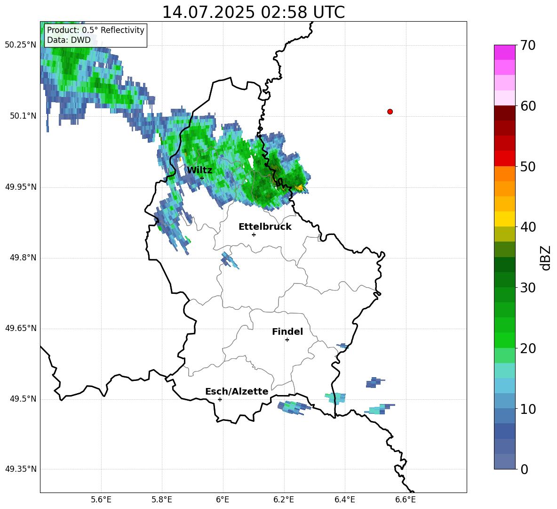The image size is (557, 509).
Task: Click the 49.5°N latitude label
Action: click(x=23, y=399)
